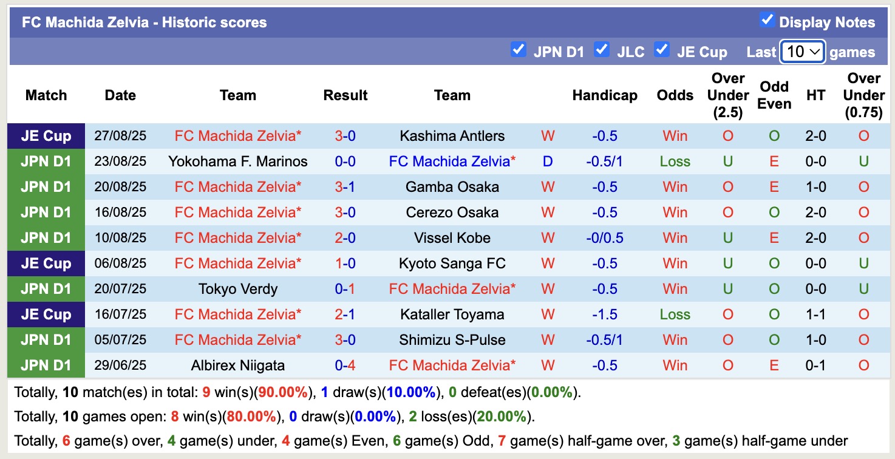Uncheck the JPN D1 league filter

coord(518,50)
